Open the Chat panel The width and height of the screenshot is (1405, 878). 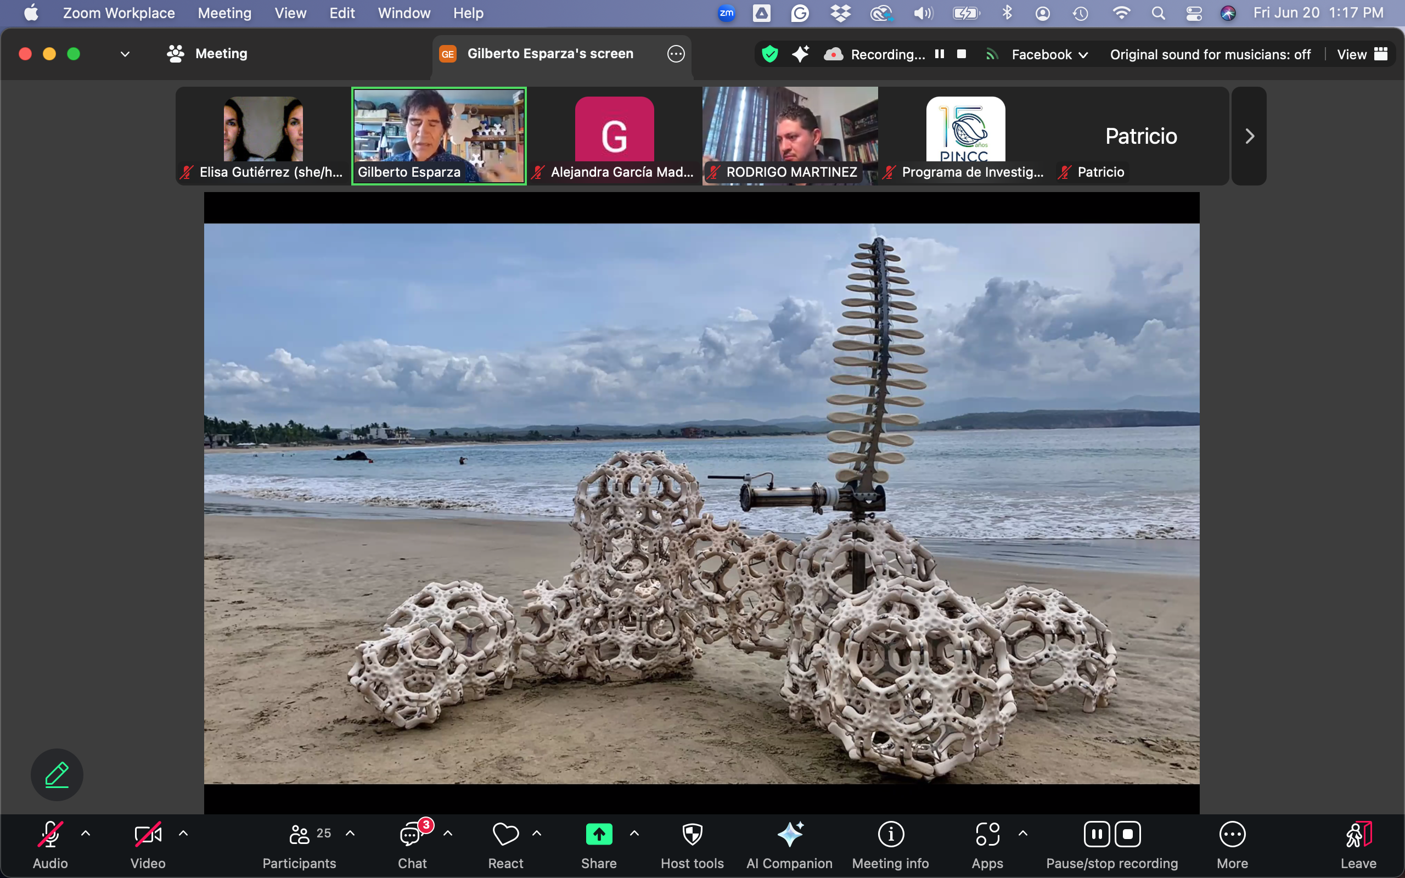coord(412,835)
